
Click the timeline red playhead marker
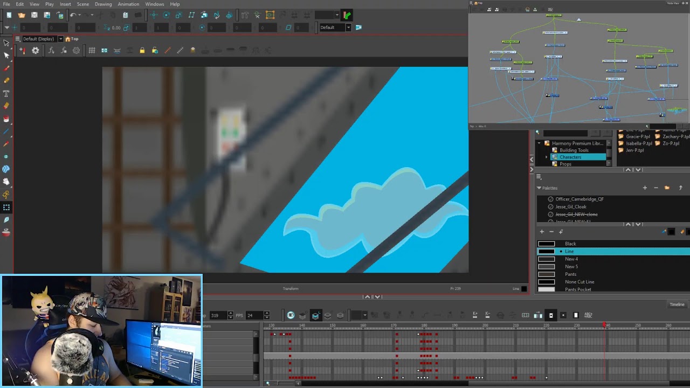click(605, 325)
